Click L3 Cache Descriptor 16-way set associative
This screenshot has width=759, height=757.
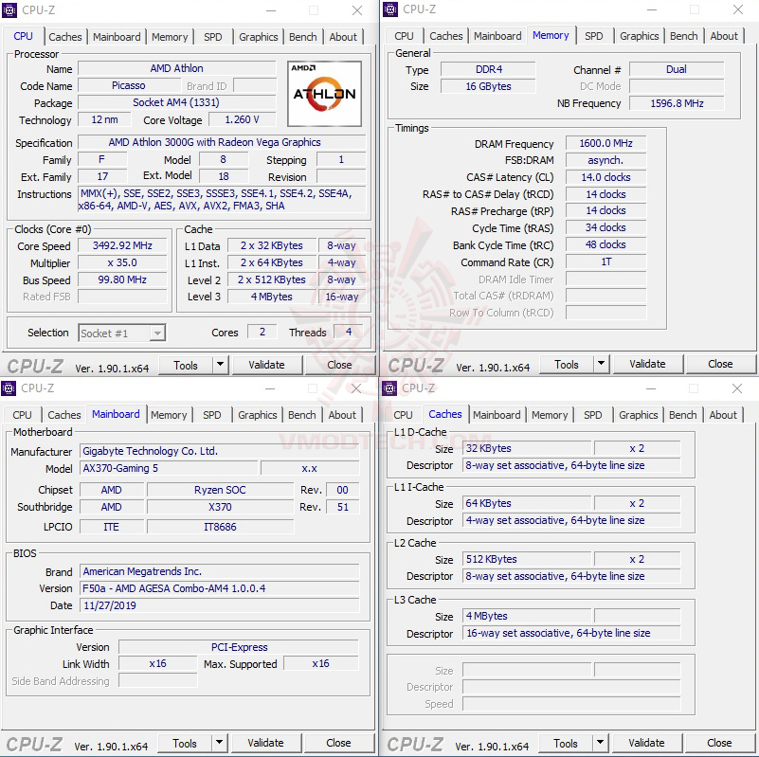[571, 633]
